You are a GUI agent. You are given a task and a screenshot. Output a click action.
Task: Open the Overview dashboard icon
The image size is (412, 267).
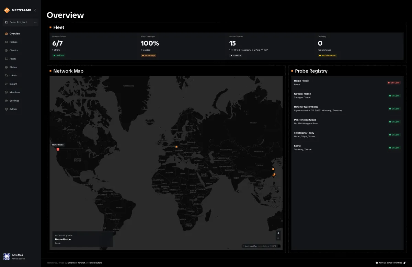click(x=6, y=34)
